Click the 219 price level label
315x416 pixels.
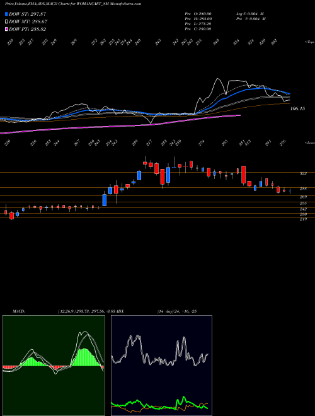[x=303, y=219]
